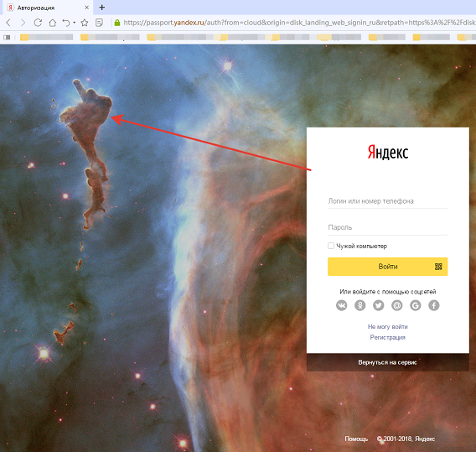Sign in with the Odnoklassniki icon
Viewport: 476px width, 452px height.
(360, 305)
